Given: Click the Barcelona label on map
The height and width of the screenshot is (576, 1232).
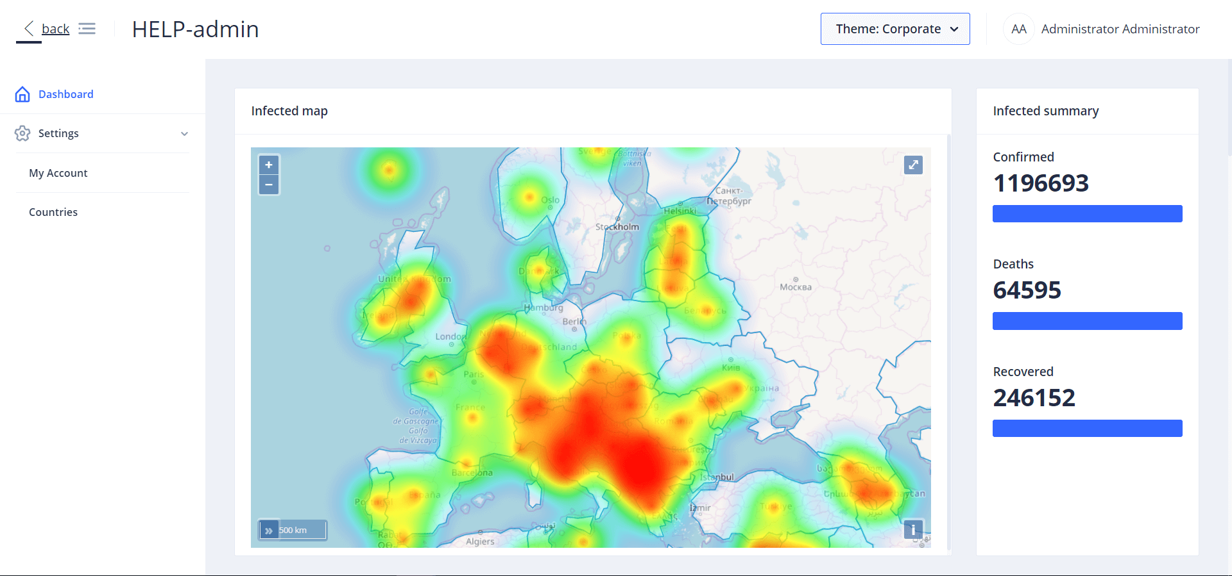Looking at the screenshot, I should click(472, 473).
